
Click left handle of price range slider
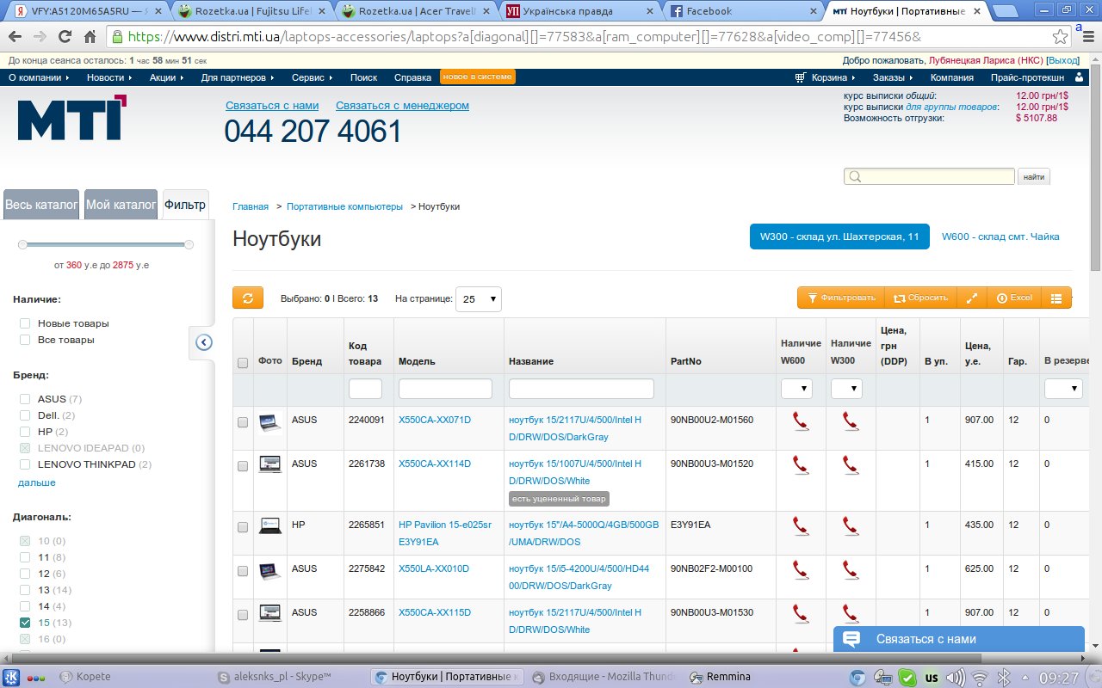coord(22,244)
